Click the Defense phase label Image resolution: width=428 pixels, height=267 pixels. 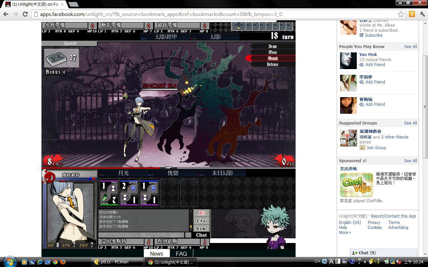point(273,64)
